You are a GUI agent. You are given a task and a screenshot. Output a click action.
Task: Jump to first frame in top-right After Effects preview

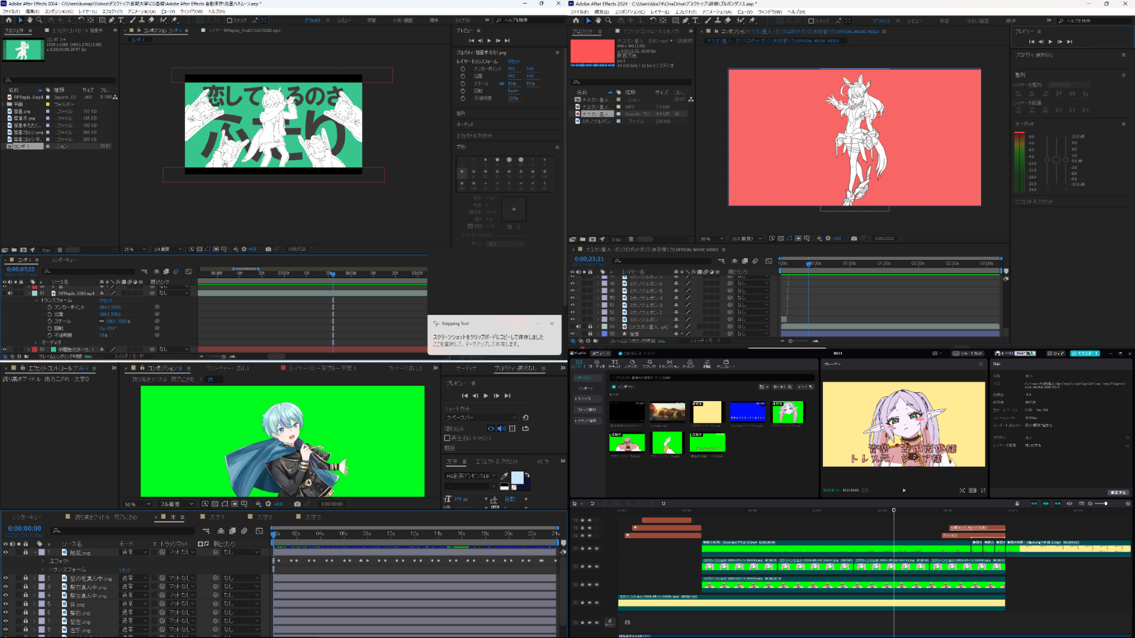click(x=1032, y=42)
